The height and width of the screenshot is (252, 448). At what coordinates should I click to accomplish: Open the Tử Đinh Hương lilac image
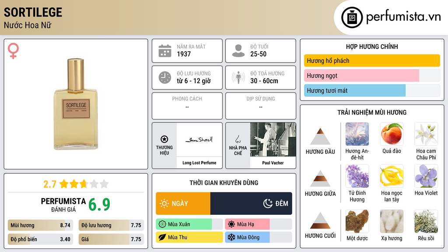pos(357,176)
